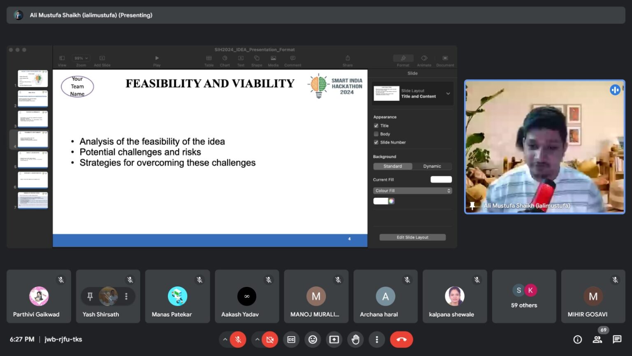The width and height of the screenshot is (632, 356).
Task: Open the chat panel
Action: (617, 340)
